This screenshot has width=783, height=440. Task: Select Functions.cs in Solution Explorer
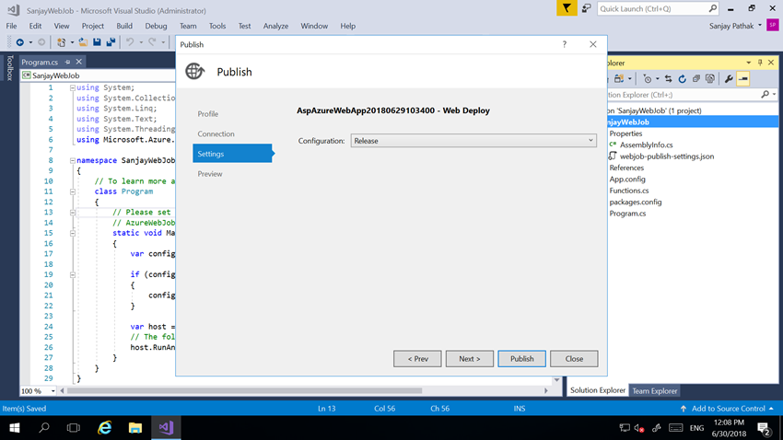point(628,191)
